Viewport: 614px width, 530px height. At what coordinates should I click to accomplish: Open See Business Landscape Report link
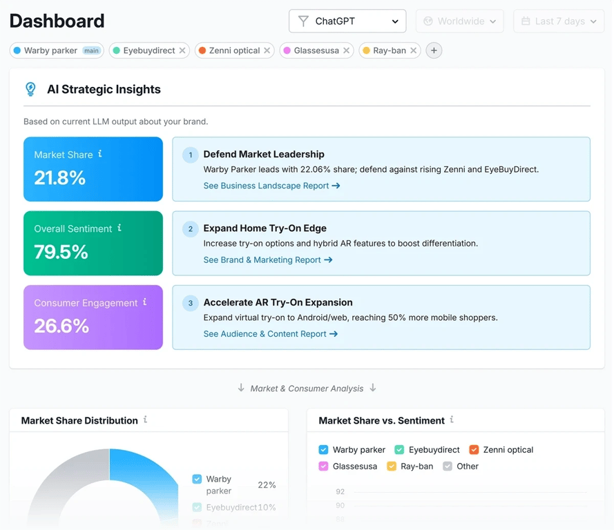(271, 186)
